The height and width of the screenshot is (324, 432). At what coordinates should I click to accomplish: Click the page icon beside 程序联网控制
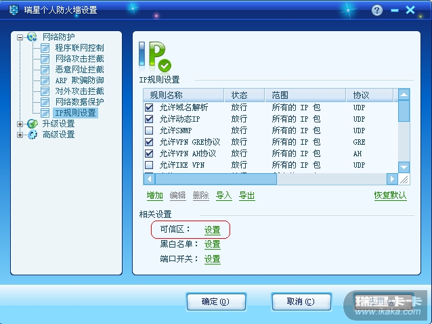[x=45, y=48]
